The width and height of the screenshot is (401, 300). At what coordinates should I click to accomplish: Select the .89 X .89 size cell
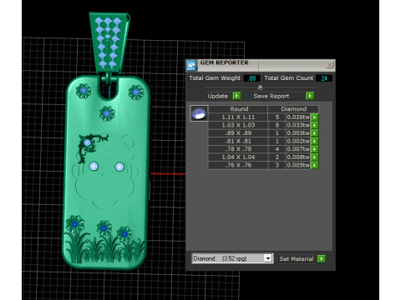click(238, 133)
